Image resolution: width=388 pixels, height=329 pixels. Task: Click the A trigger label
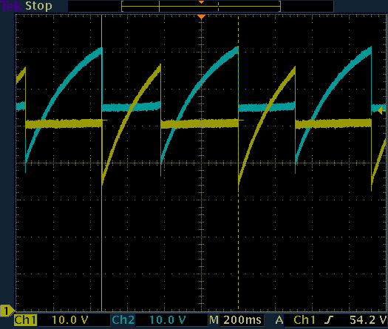click(279, 320)
